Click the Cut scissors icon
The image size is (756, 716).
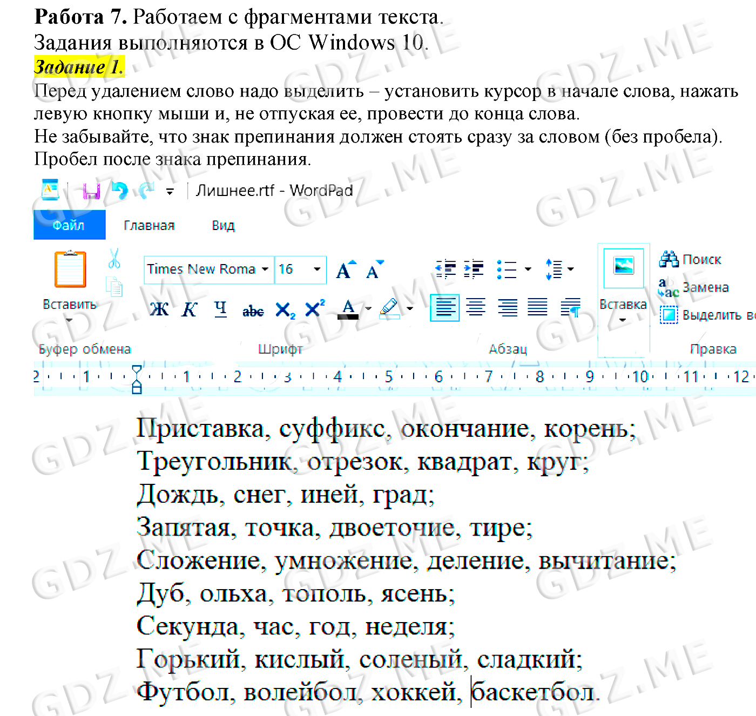point(114,259)
